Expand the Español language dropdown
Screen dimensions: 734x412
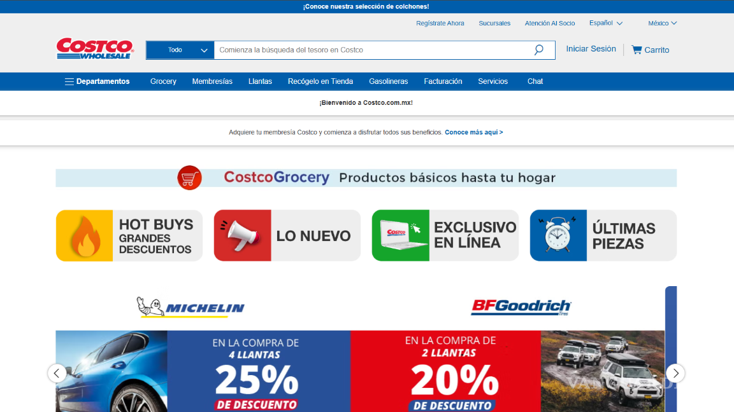click(x=605, y=23)
